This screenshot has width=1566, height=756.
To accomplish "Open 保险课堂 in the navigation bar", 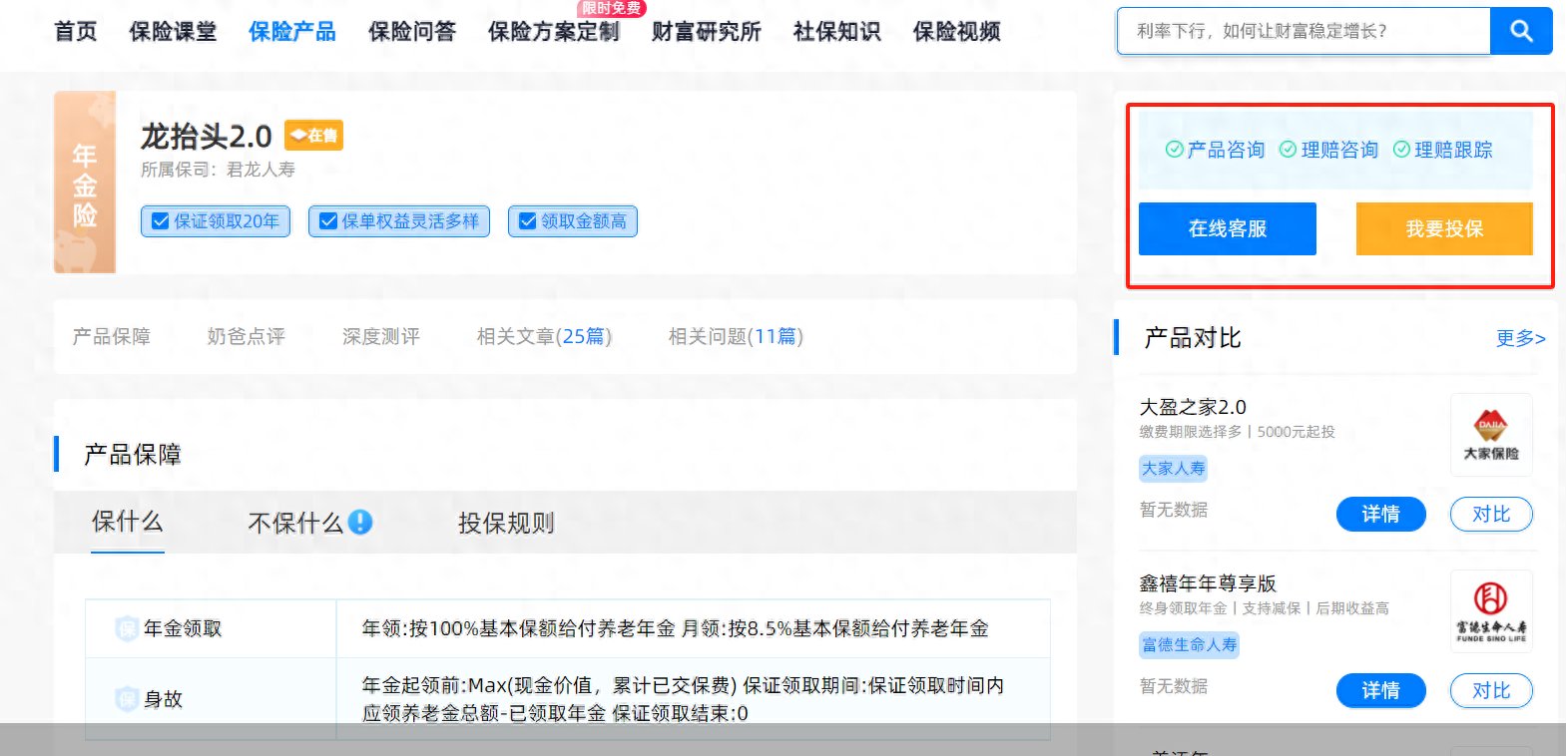I will coord(173,32).
